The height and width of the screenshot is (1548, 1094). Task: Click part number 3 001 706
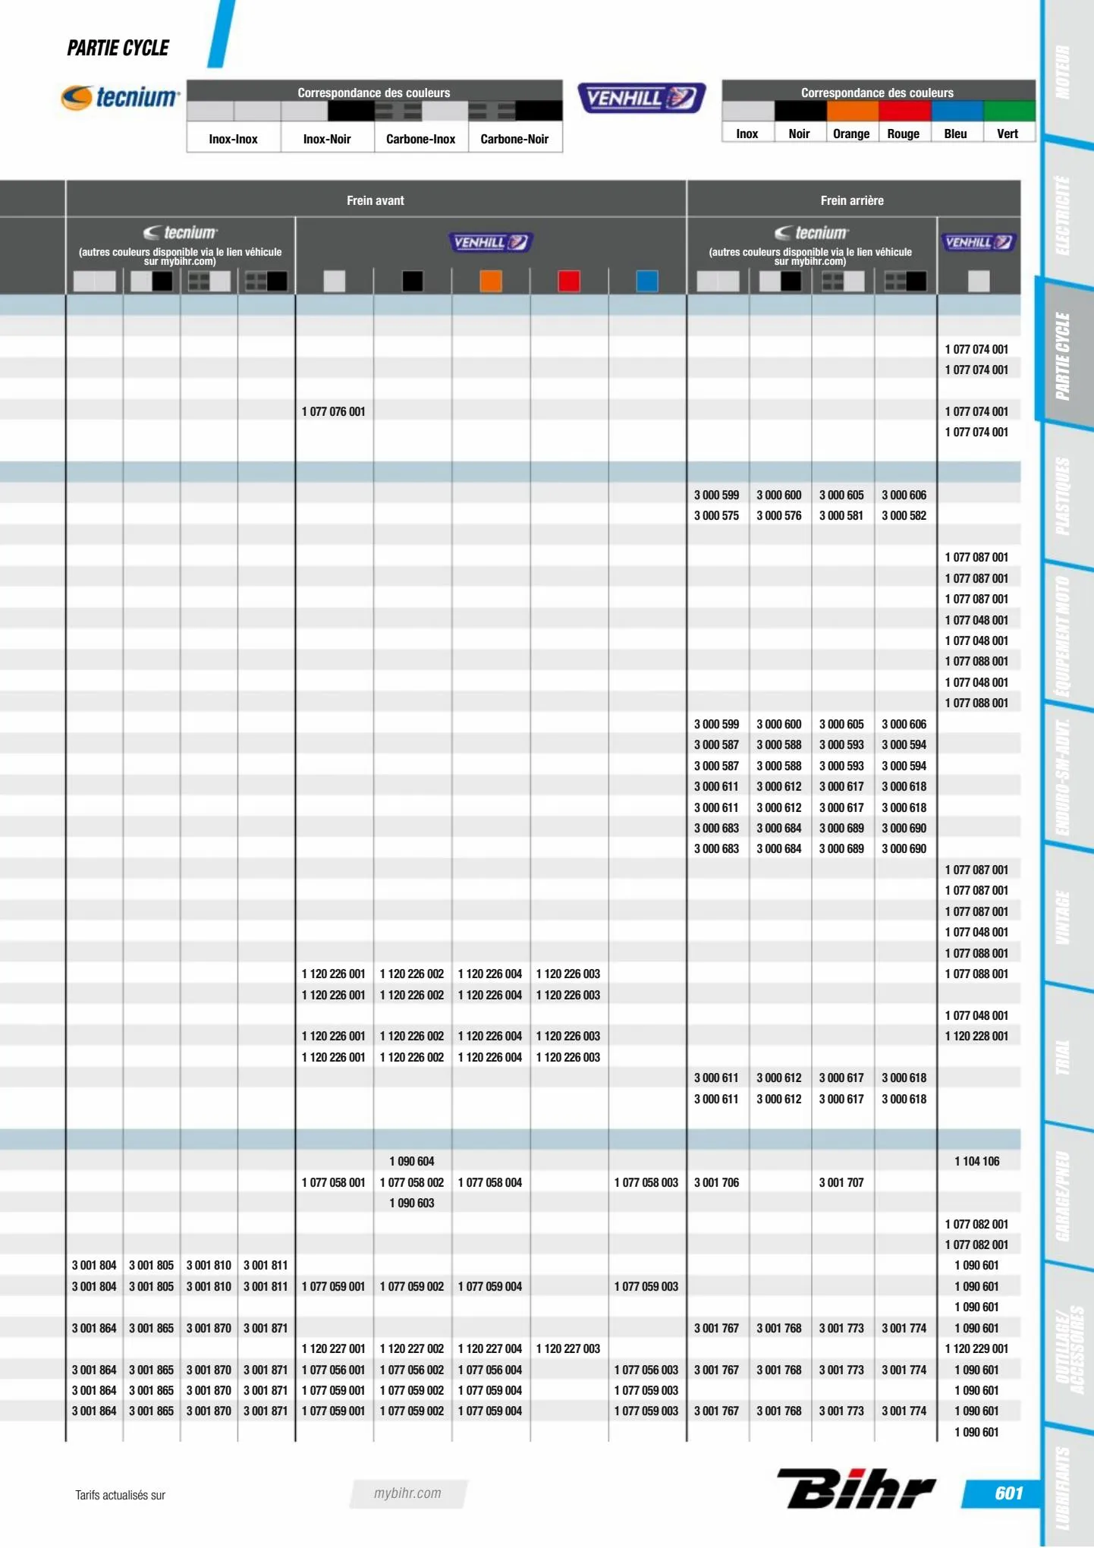pyautogui.click(x=717, y=1182)
